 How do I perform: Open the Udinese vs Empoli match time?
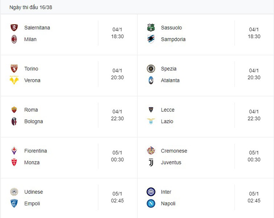(x=117, y=197)
